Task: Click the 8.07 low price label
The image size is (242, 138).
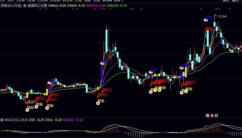Action: [x=32, y=102]
